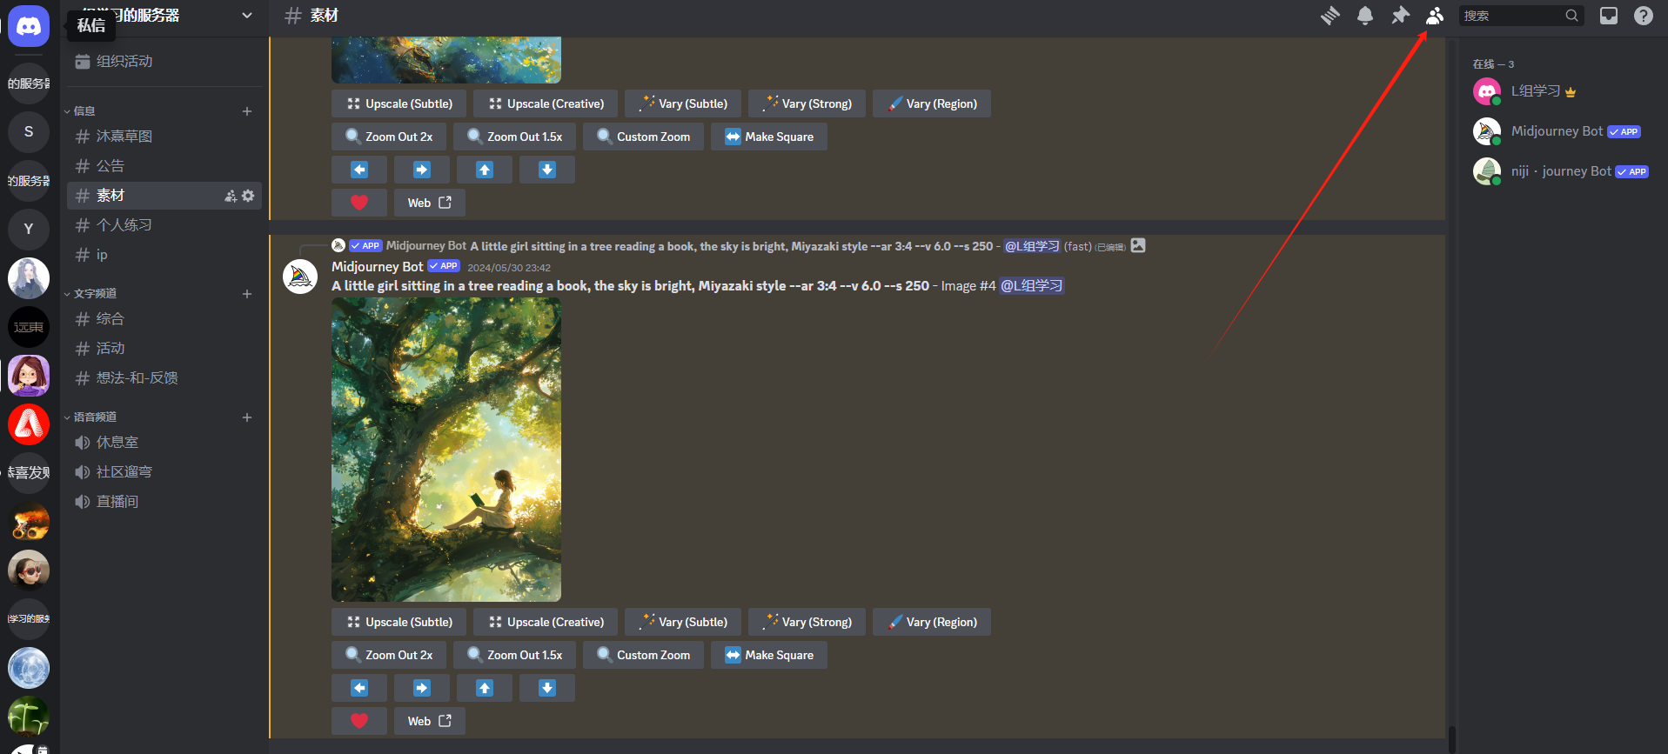Screen dimensions: 1668x754
Task: Switch to the S server icon
Action: [x=29, y=132]
